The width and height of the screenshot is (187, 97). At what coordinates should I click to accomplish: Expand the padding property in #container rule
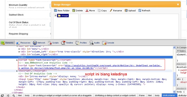pyautogui.click(x=179, y=70)
